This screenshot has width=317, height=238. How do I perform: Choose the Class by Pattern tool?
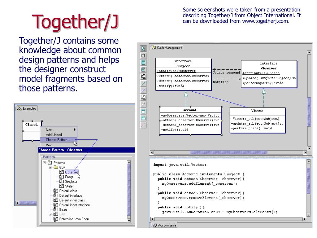143,77
